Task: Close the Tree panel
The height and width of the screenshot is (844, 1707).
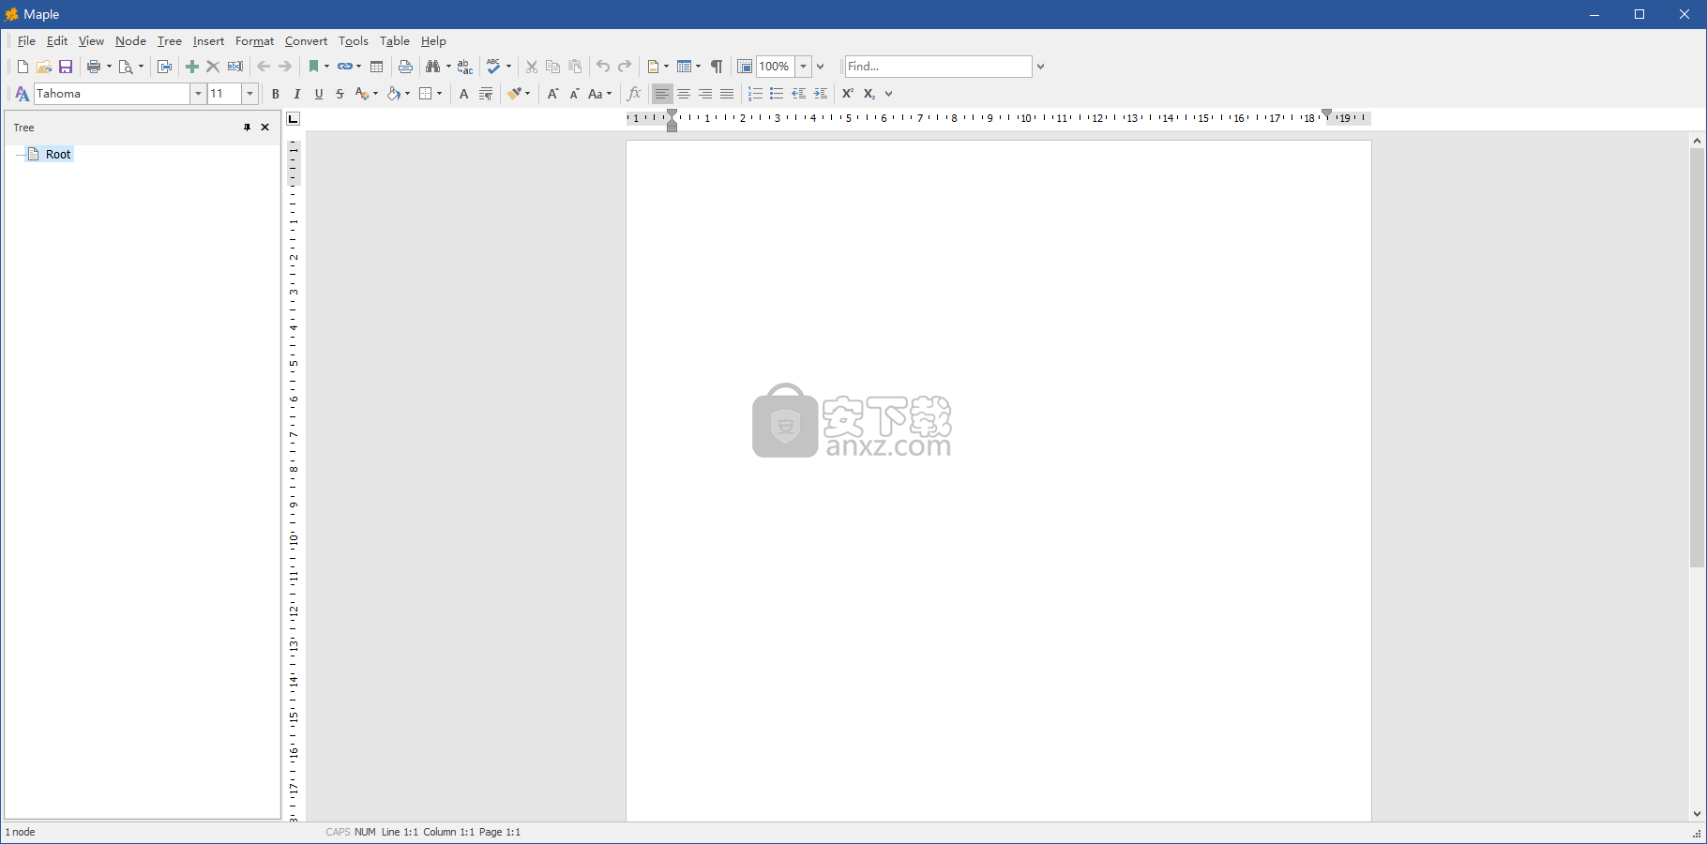Action: pos(265,128)
